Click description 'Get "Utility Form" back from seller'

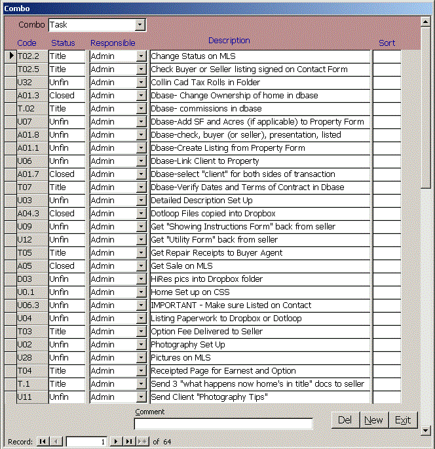(x=260, y=240)
